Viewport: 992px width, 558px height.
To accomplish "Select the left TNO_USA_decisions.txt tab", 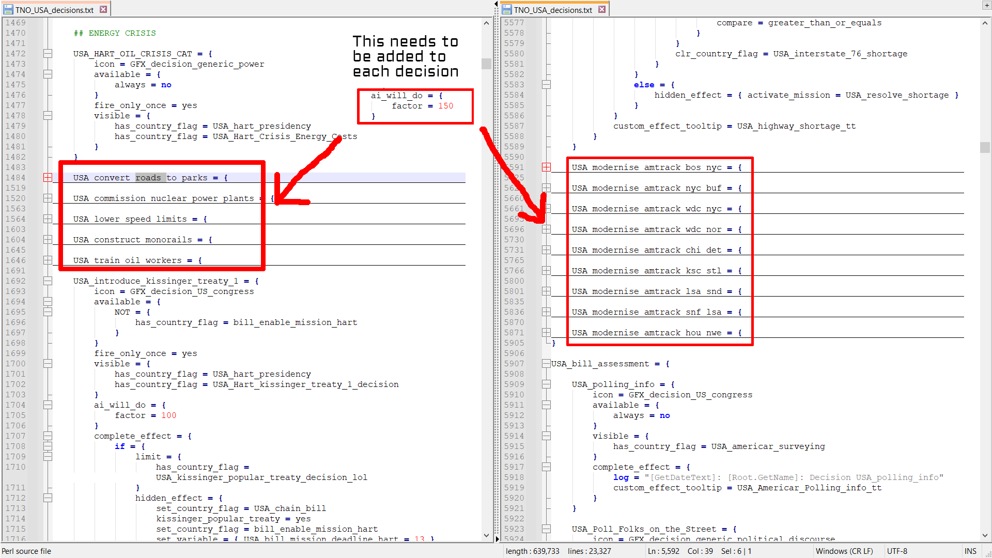I will (54, 10).
